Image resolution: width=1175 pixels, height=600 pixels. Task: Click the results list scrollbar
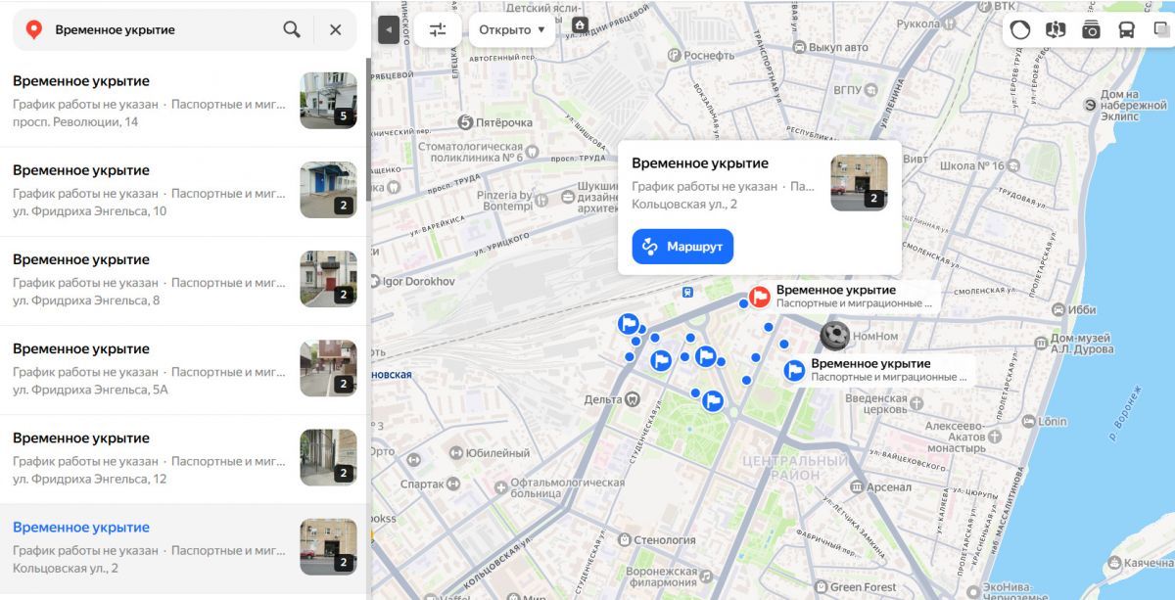(368, 129)
